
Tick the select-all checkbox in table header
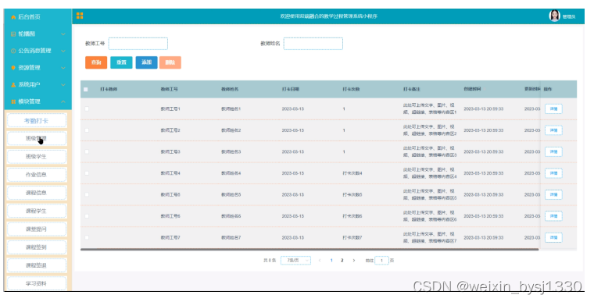86,89
